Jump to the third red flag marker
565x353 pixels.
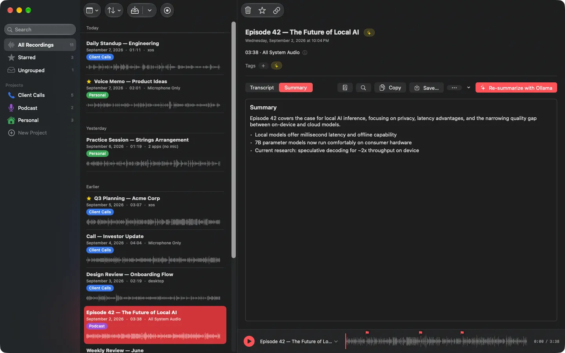462,333
